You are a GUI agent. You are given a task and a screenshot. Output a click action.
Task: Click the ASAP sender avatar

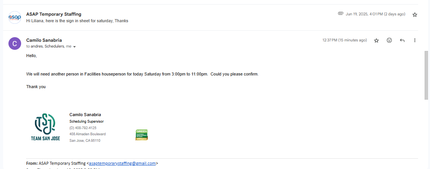(15, 17)
